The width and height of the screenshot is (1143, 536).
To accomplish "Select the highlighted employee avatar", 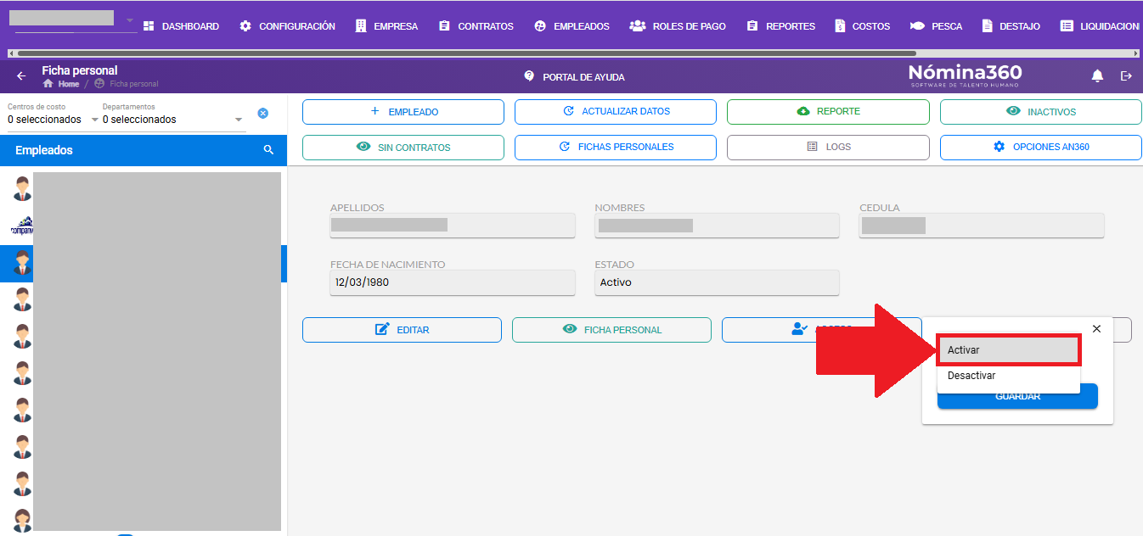I will [22, 264].
